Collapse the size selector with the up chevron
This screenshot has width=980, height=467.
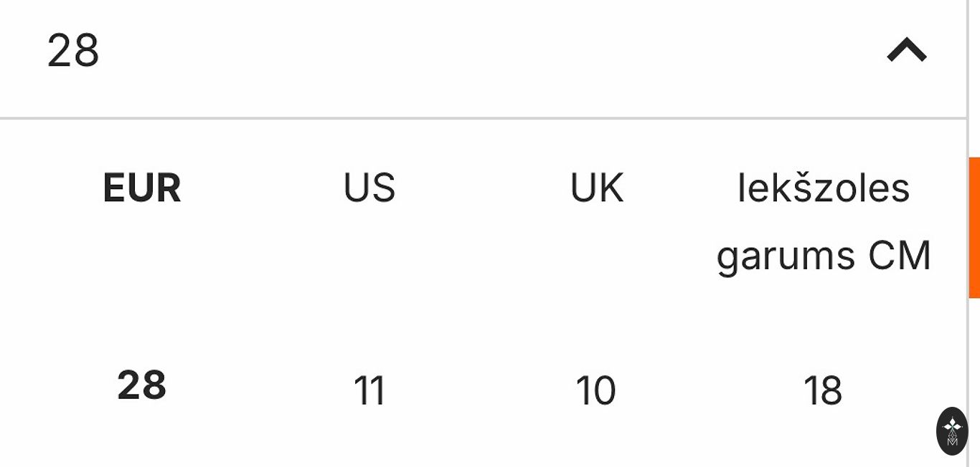[907, 51]
